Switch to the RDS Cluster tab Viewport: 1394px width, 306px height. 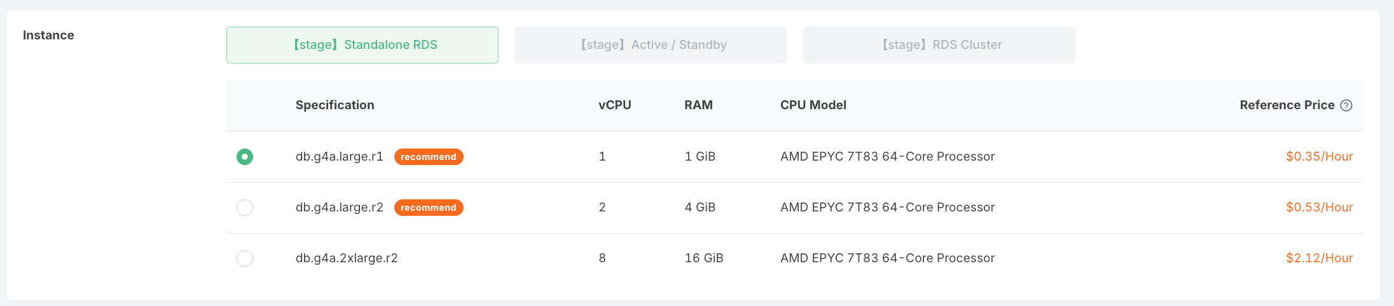(x=939, y=45)
